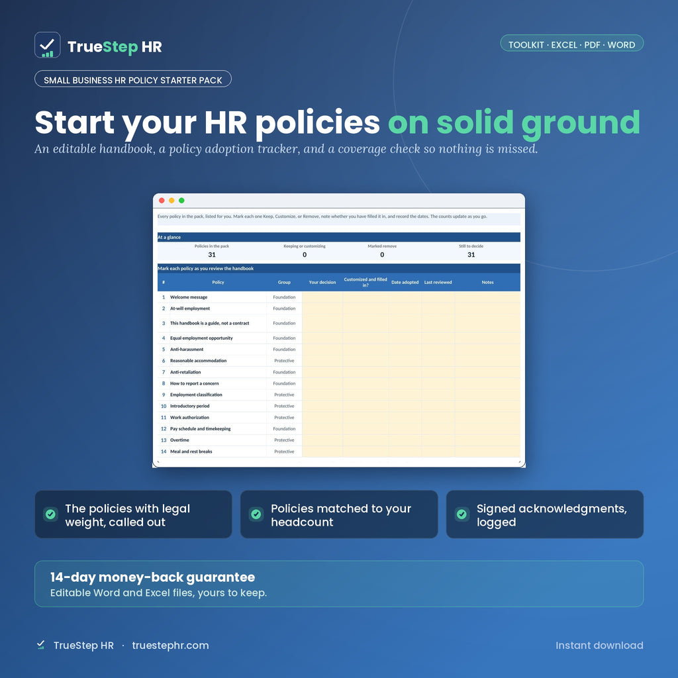This screenshot has width=678, height=678.
Task: Click the yellow minimize dot of the spreadsheet window
Action: [171, 200]
